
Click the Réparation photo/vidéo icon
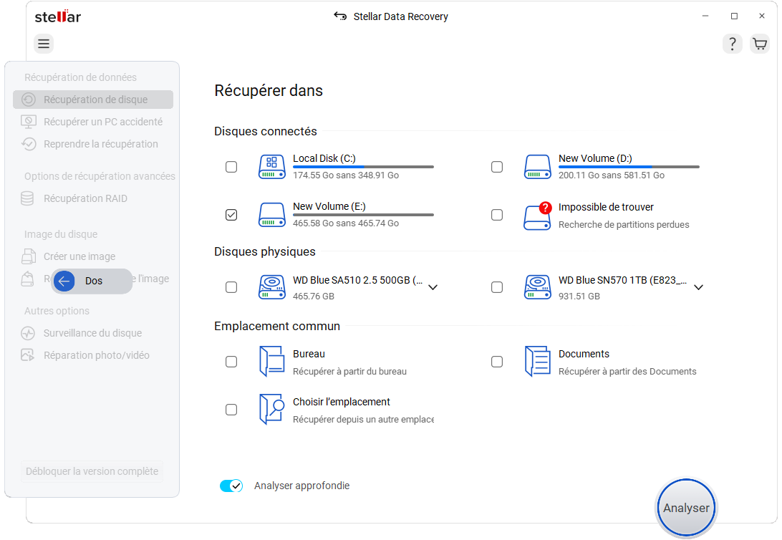(x=28, y=355)
